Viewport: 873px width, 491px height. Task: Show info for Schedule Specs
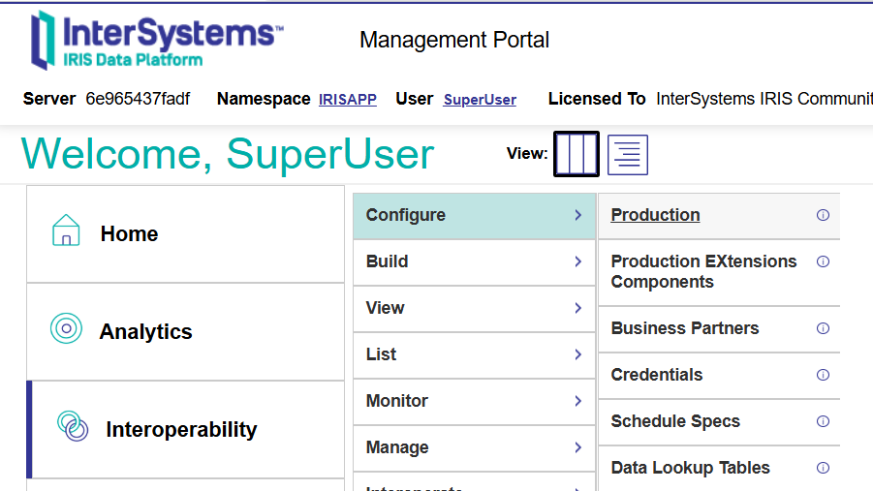[823, 421]
